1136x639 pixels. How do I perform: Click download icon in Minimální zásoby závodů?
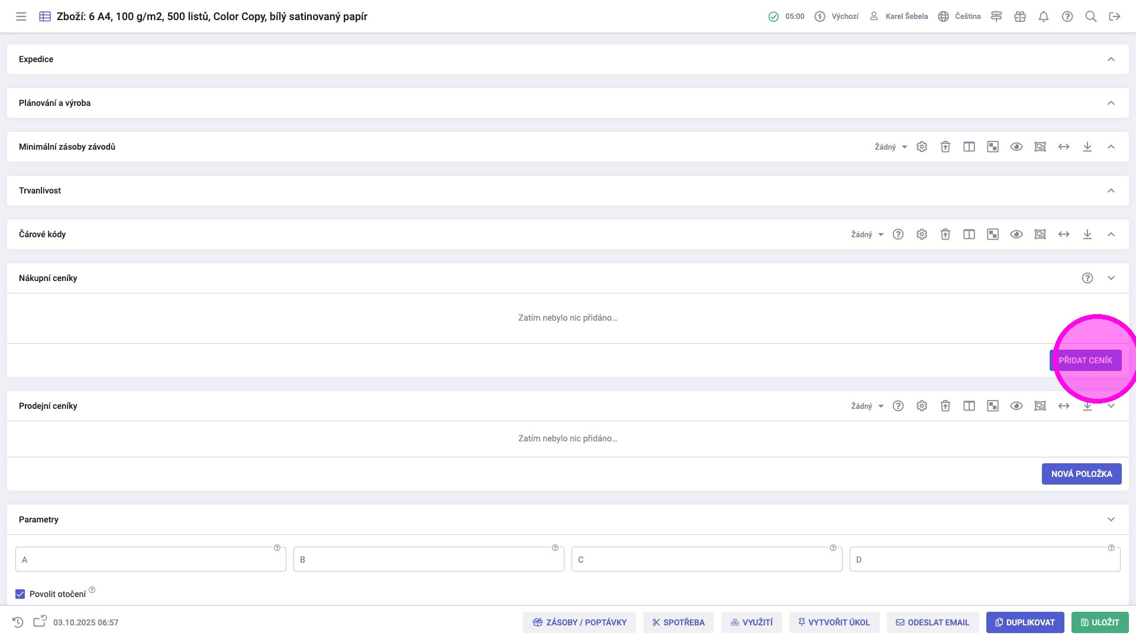[1087, 147]
